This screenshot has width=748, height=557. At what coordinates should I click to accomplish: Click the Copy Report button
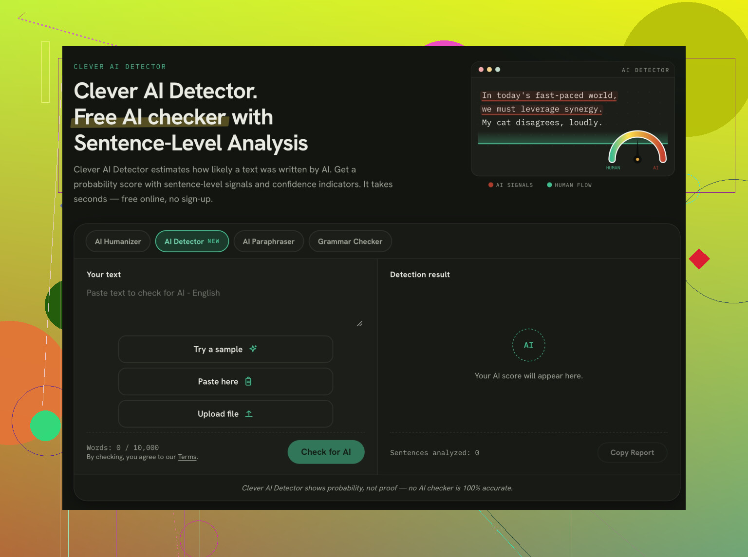coord(632,453)
